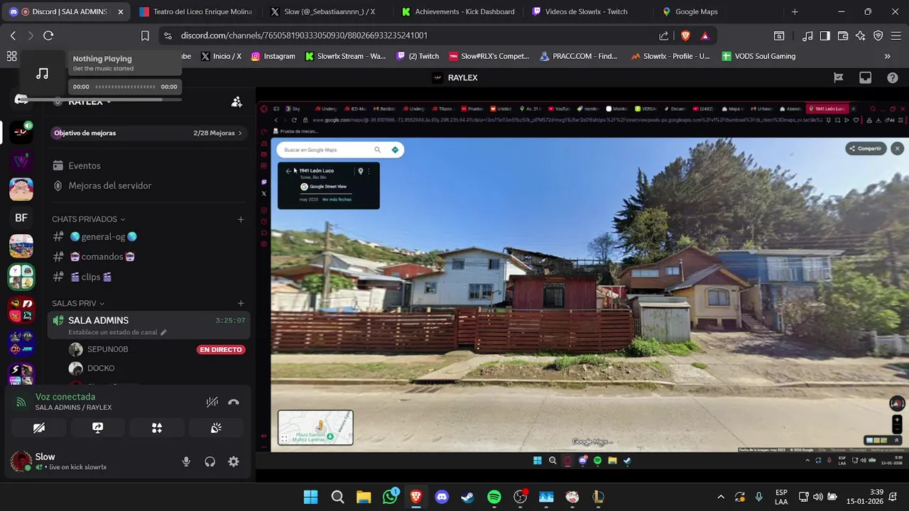Toggle the browser sidebar panel
This screenshot has width=909, height=511.
824,35
